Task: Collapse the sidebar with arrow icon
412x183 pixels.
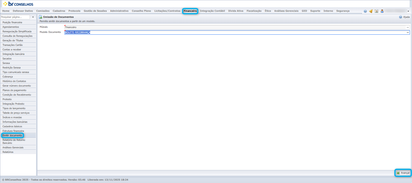Action: tap(33, 17)
